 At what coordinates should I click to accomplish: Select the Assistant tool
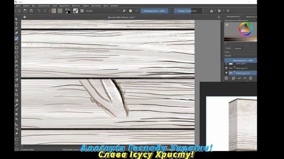[x=16, y=125]
